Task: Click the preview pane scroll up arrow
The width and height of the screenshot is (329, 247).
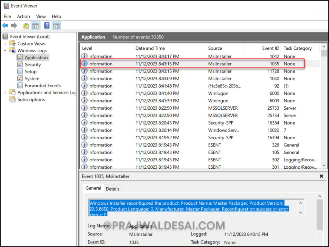Action: [320, 196]
